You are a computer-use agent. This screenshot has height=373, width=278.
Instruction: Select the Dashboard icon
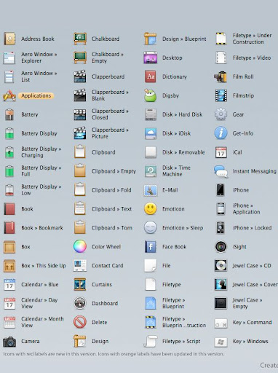pyautogui.click(x=80, y=303)
